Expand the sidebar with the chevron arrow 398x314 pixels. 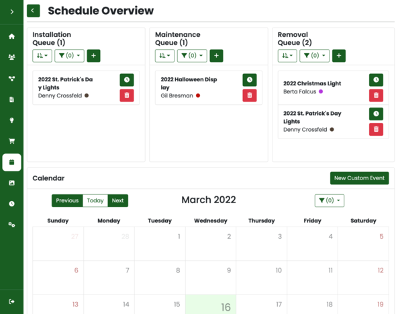[x=11, y=11]
